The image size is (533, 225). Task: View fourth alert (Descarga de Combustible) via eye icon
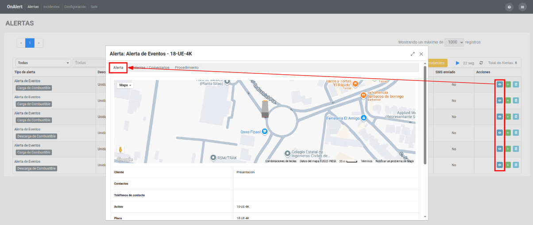point(499,133)
